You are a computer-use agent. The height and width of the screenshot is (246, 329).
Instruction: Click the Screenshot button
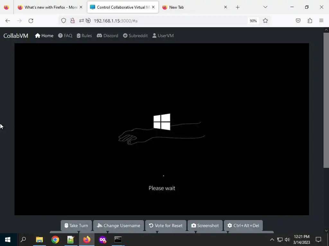205,225
